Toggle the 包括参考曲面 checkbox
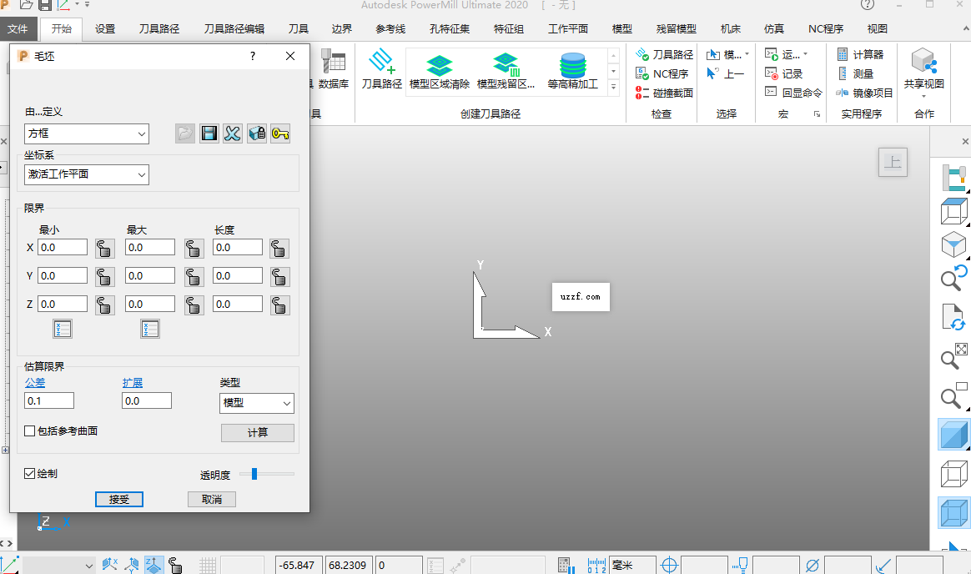Image resolution: width=971 pixels, height=574 pixels. point(31,430)
